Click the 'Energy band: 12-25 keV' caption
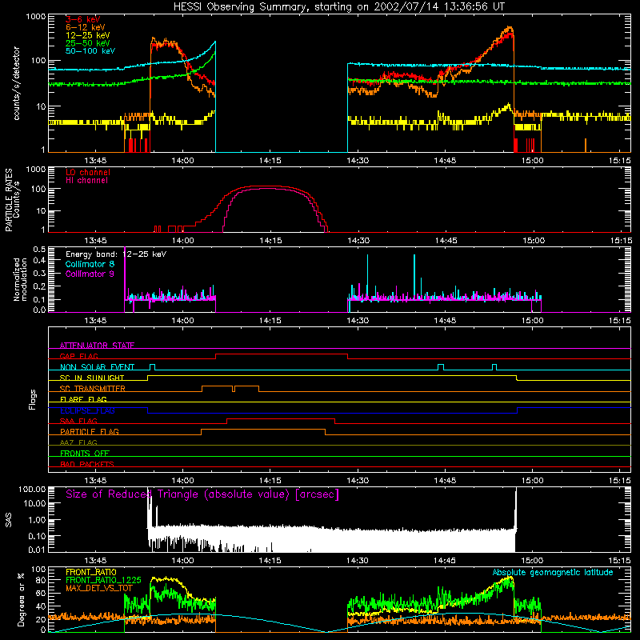This screenshot has width=640, height=640. (x=116, y=254)
